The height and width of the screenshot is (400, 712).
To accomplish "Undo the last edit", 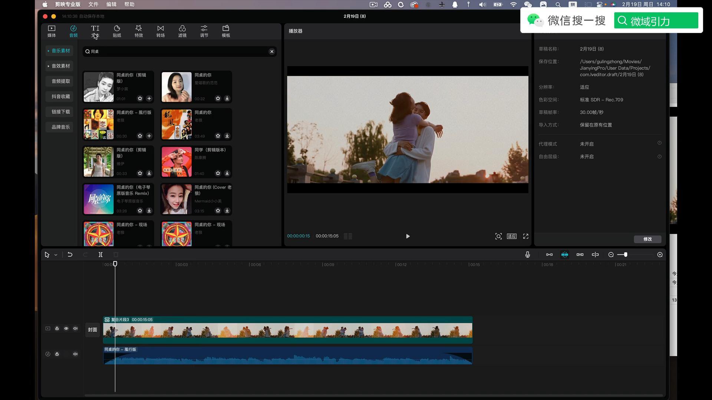I will [x=70, y=255].
